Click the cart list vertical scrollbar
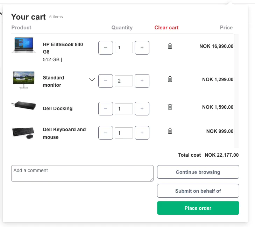This screenshot has height=227, width=255. pos(236,91)
